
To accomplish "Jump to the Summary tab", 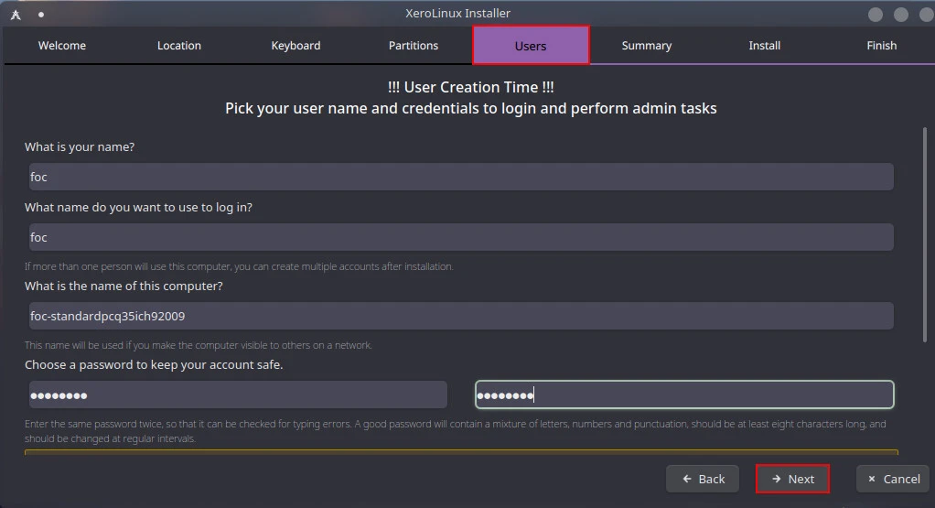I will coord(647,46).
